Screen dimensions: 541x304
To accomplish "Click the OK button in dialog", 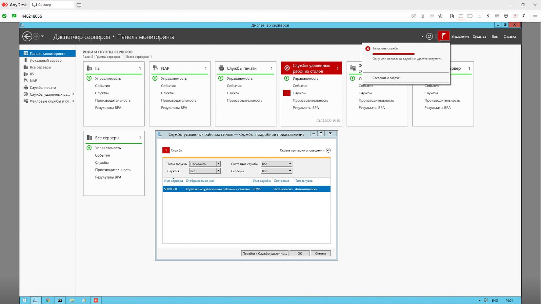I will [299, 254].
